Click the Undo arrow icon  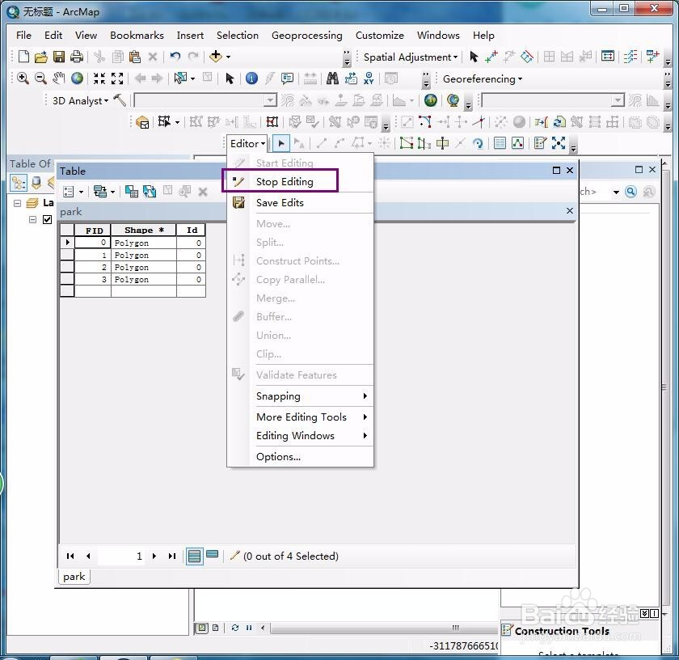pyautogui.click(x=175, y=57)
